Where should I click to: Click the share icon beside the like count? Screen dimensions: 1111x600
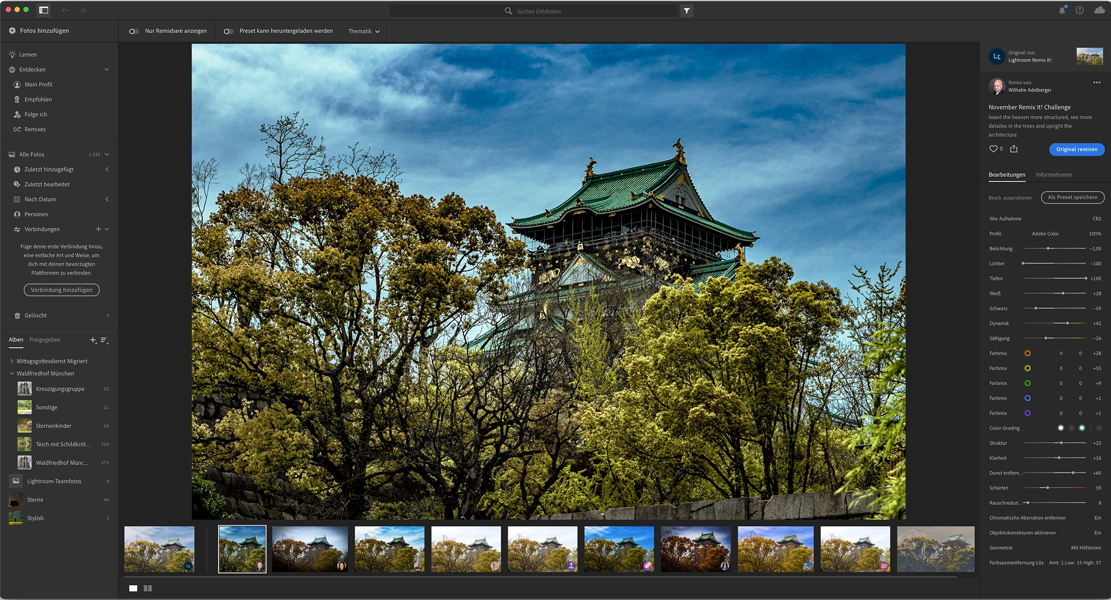[x=1014, y=149]
